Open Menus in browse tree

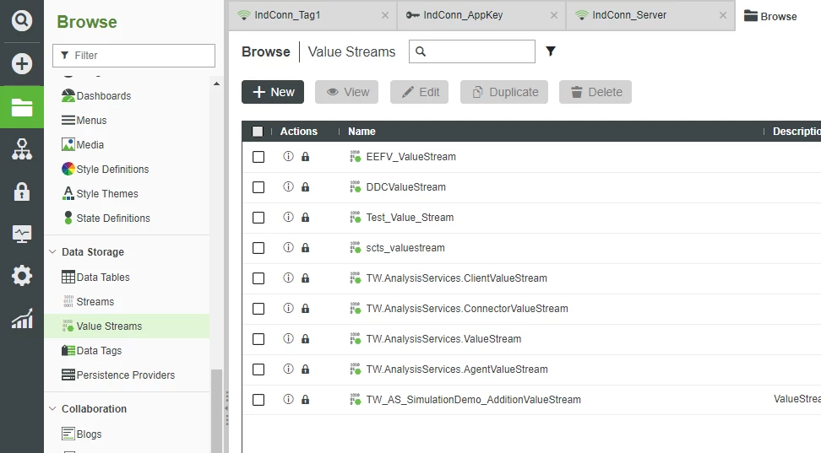coord(84,121)
